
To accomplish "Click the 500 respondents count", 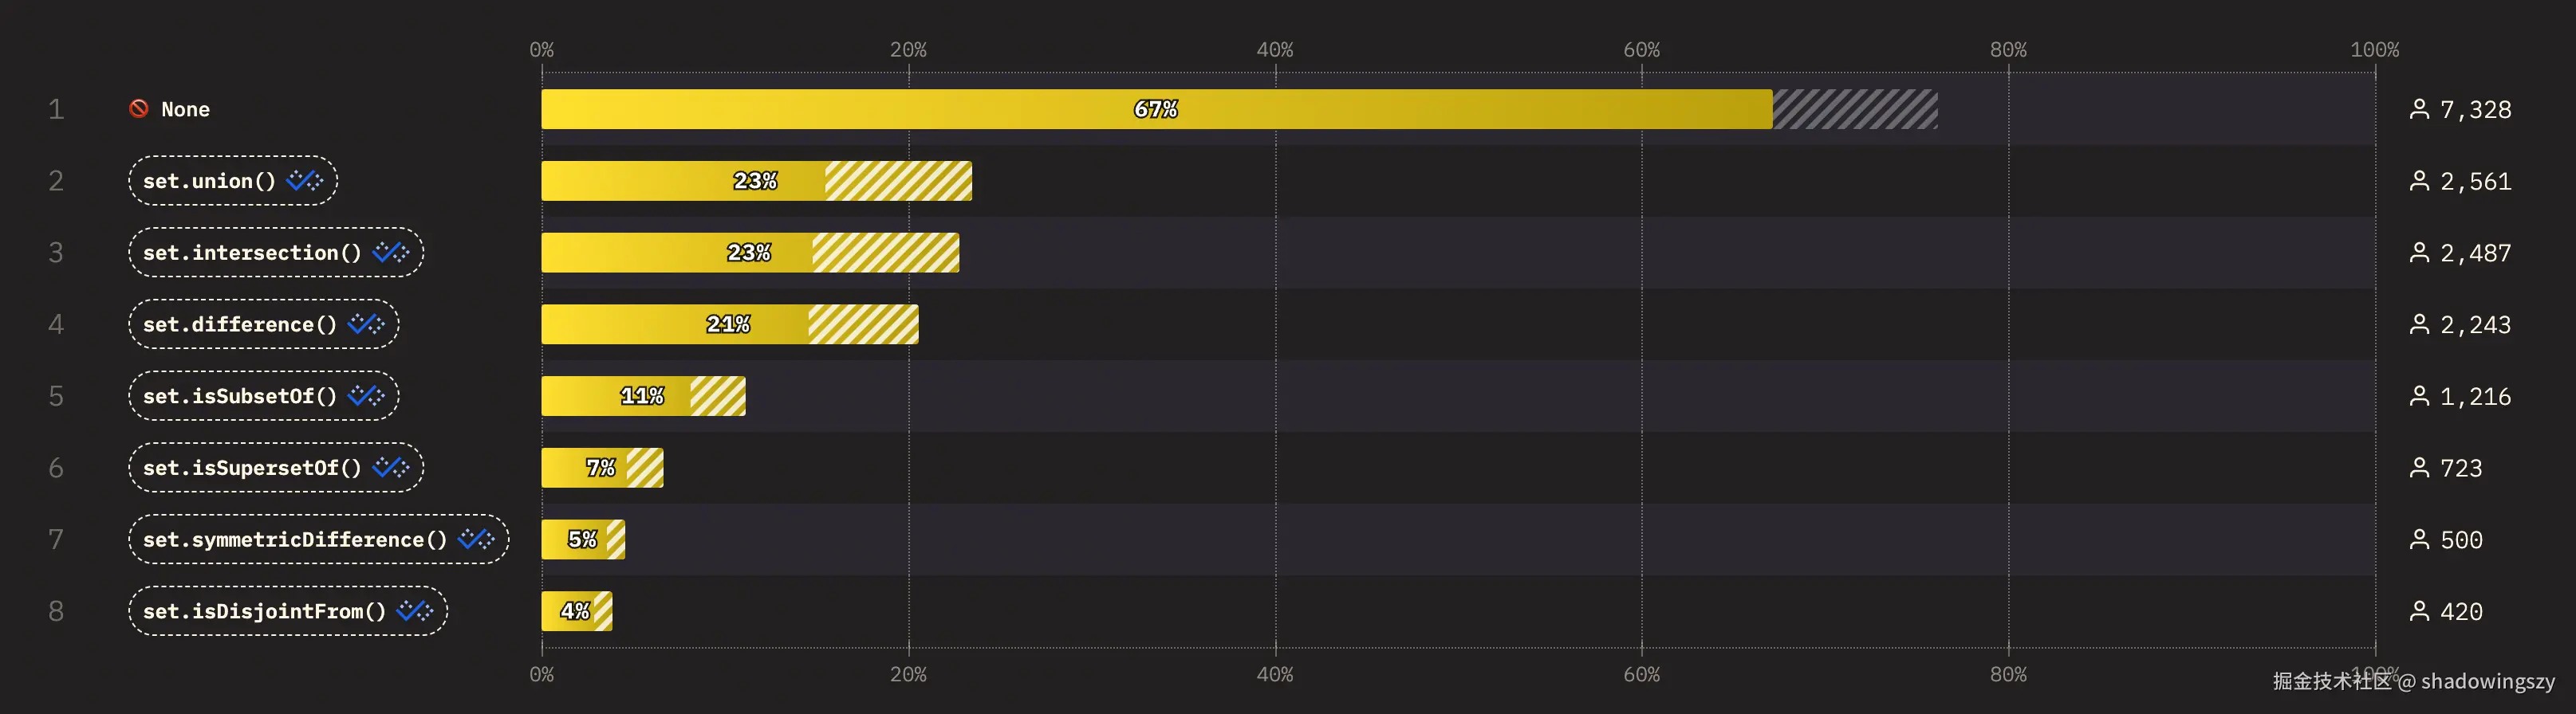I will (2461, 540).
